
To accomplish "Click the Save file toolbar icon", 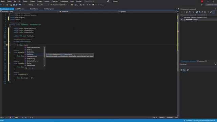I will point(14,5).
